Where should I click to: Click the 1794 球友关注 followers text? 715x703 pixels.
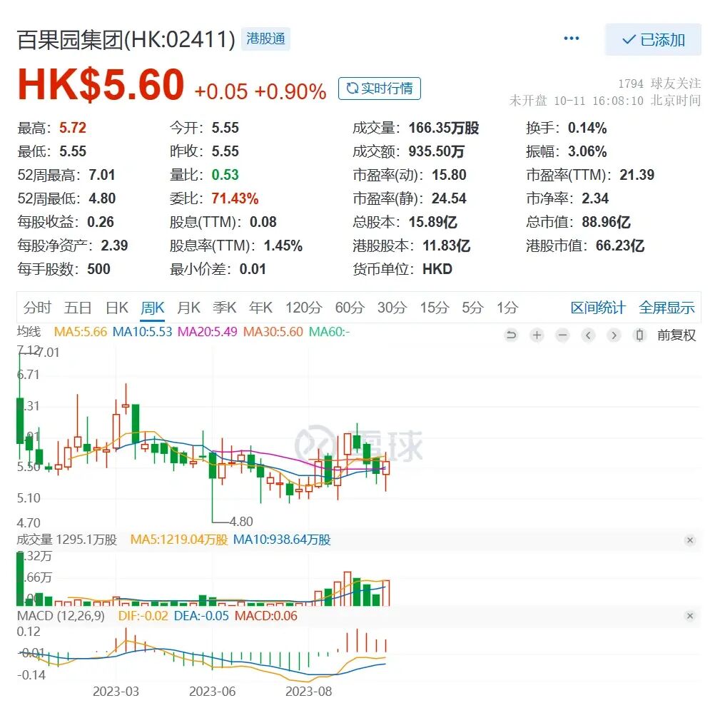click(x=659, y=84)
